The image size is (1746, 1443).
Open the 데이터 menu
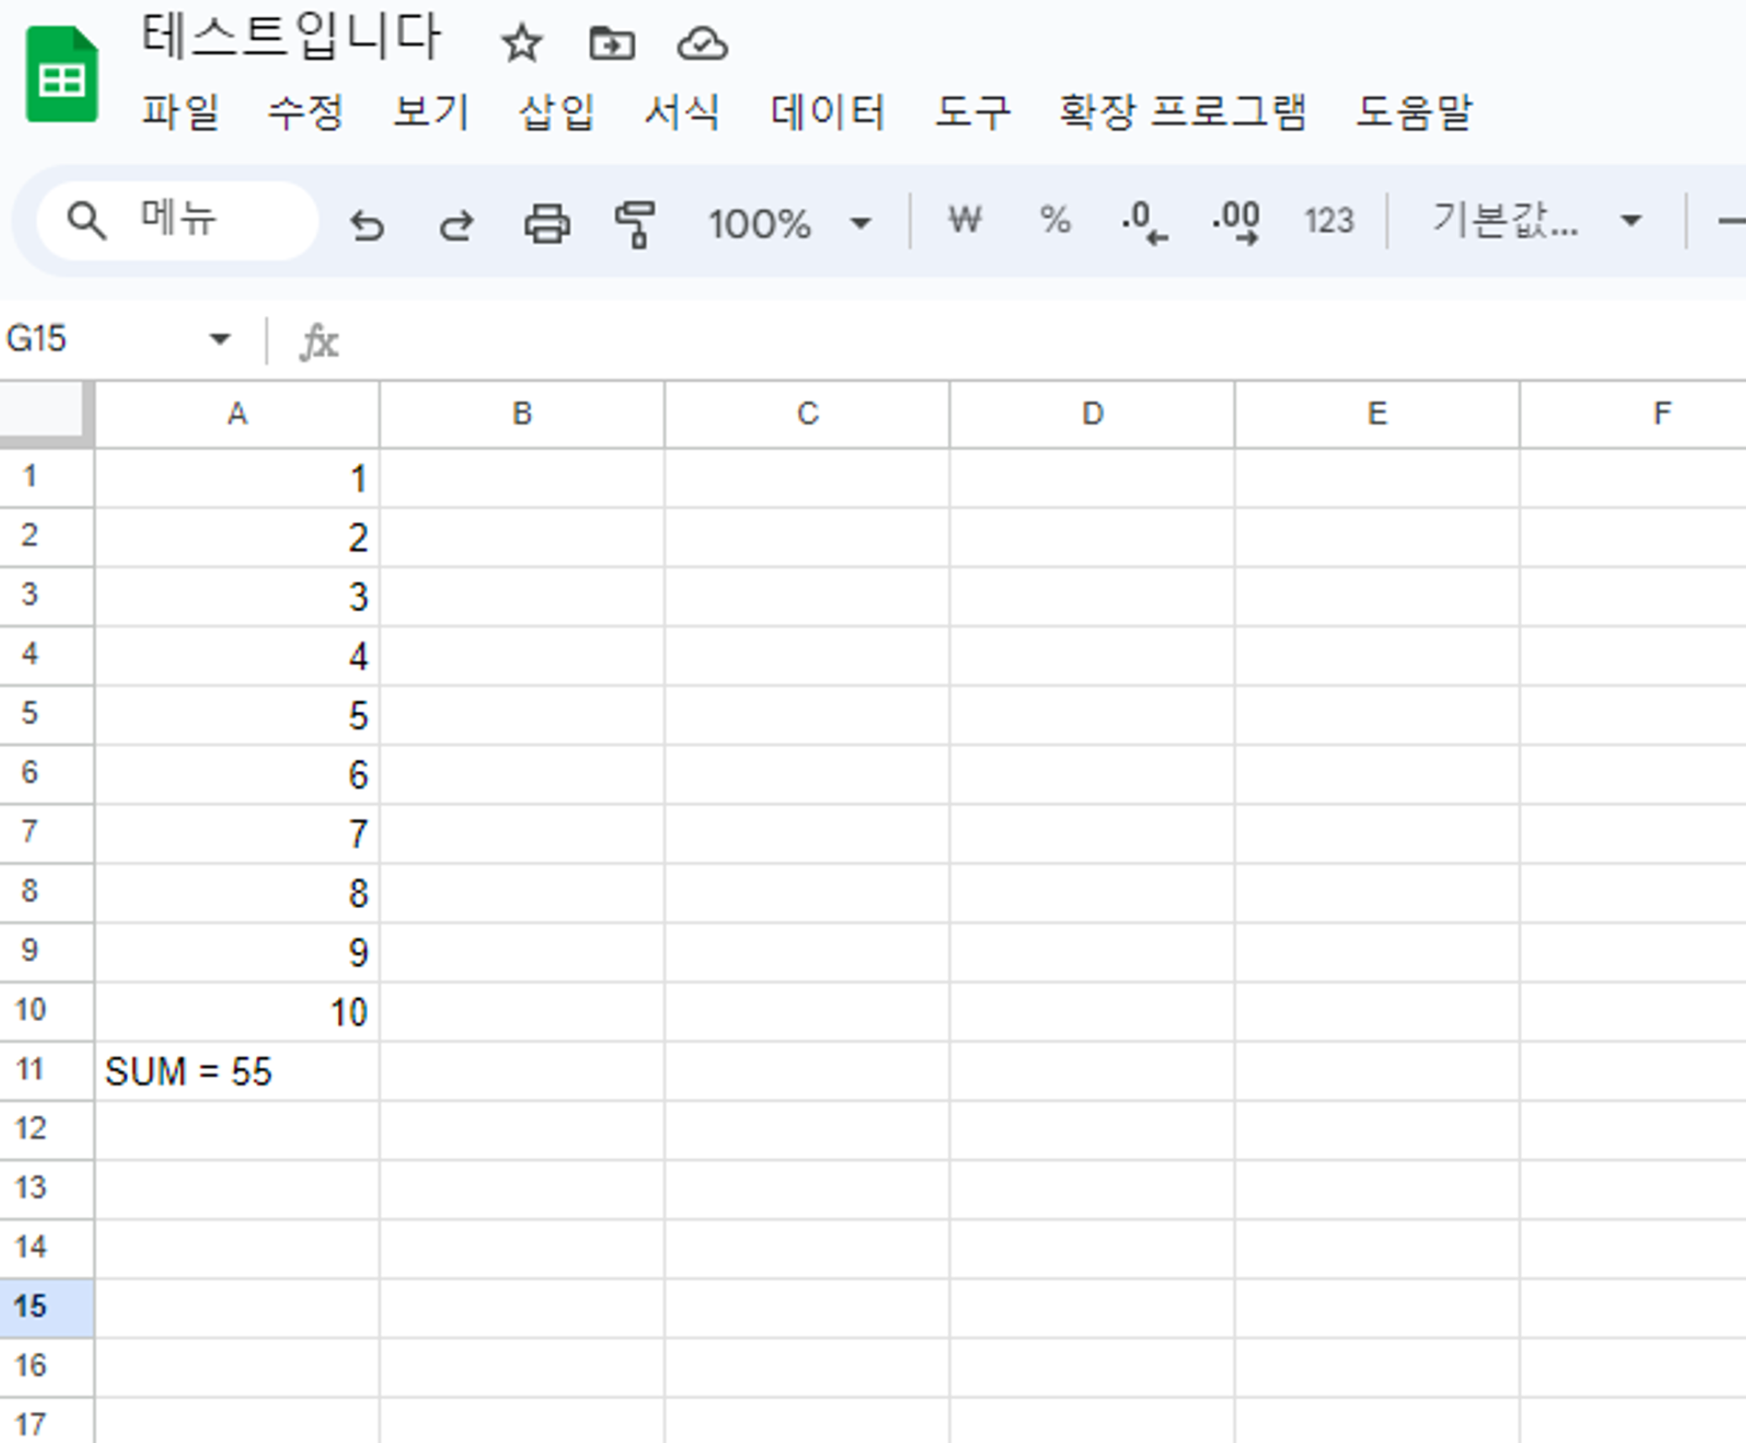[x=827, y=111]
